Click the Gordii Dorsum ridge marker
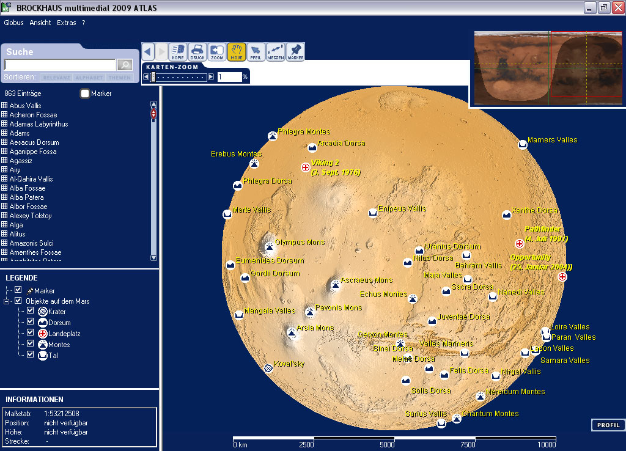Viewport: 626px width, 451px height. pos(245,277)
